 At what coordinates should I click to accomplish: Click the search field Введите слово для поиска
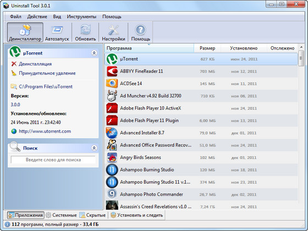point(53,159)
